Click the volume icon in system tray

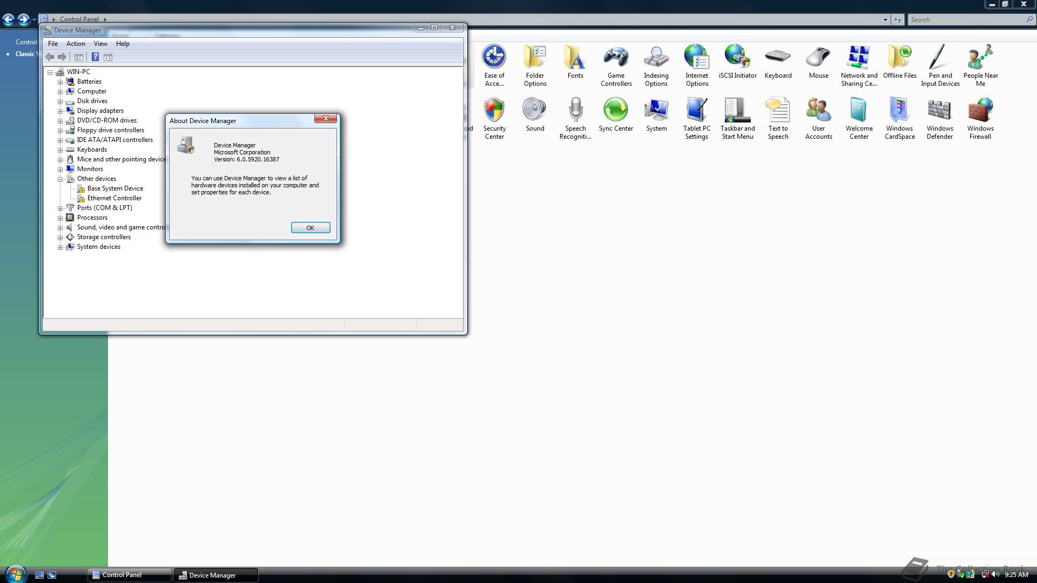pyautogui.click(x=995, y=574)
